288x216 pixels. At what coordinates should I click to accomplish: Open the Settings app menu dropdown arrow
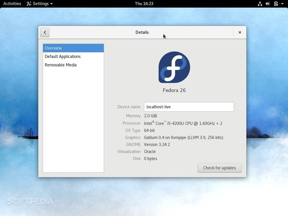(x=51, y=4)
